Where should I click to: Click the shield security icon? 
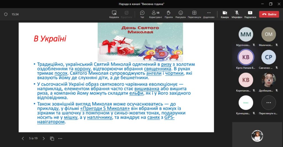tap(6, 14)
